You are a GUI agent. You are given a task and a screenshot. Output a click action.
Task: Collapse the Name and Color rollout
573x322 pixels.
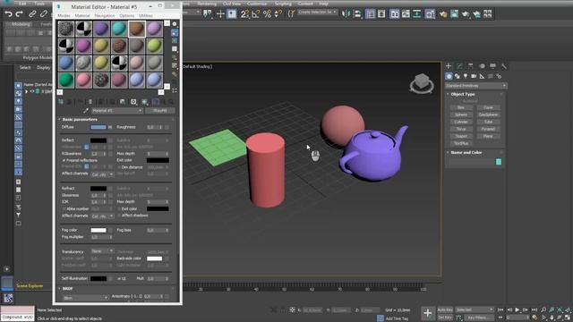(x=466, y=152)
